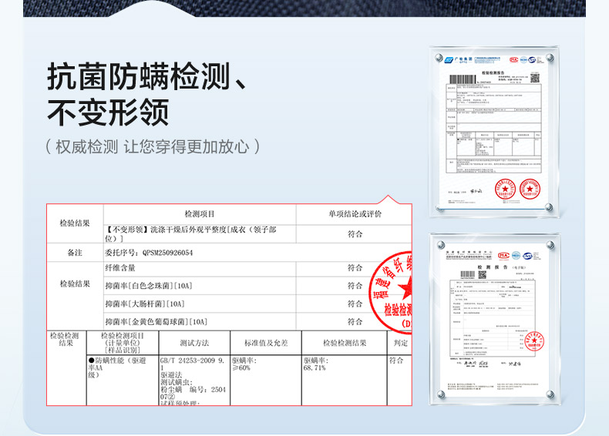The height and width of the screenshot is (436, 609).
Task: Click the 抑菌率[金黄色葡萄球菌] row
Action: tap(156, 321)
